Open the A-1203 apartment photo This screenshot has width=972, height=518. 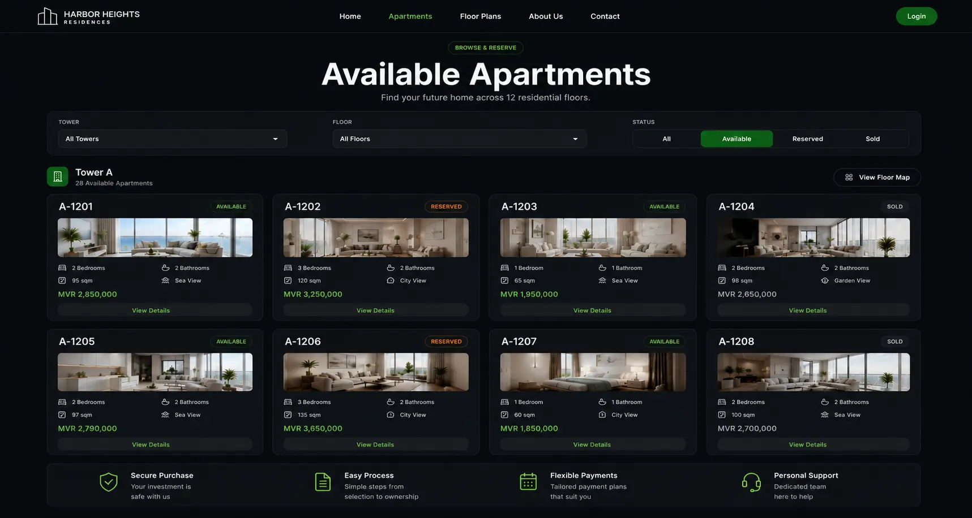(593, 238)
